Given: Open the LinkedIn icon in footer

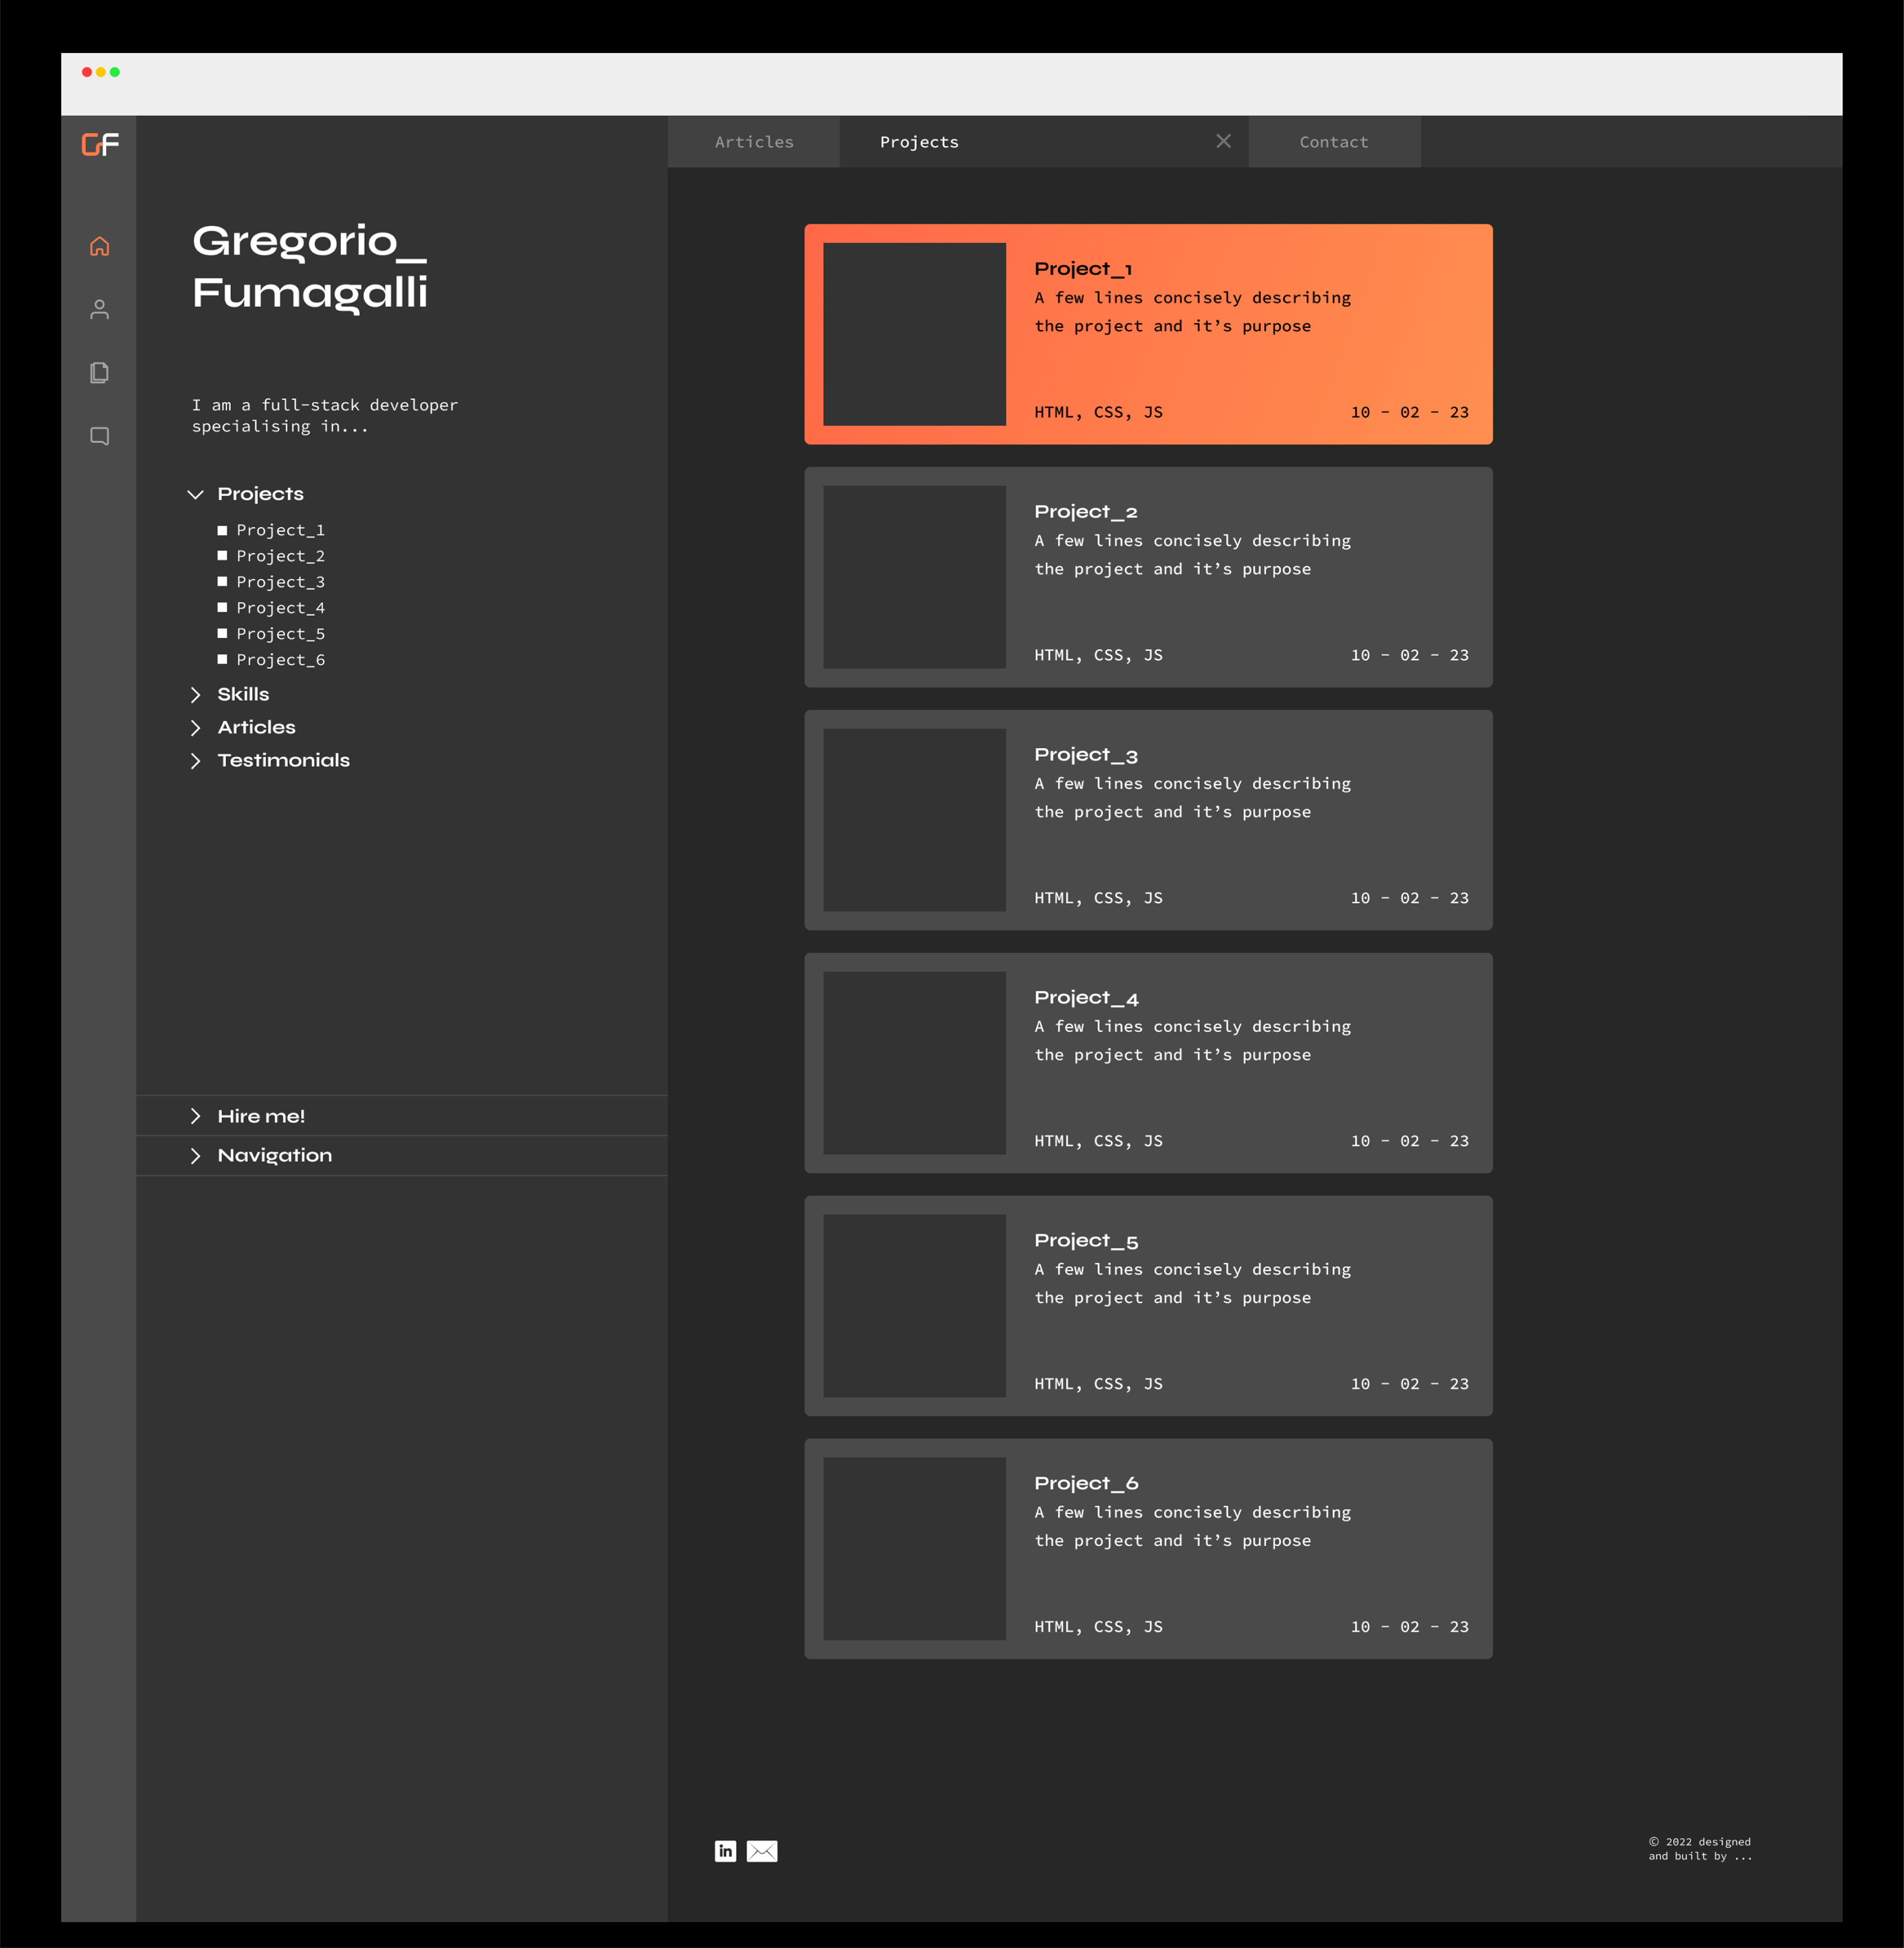Looking at the screenshot, I should 725,1851.
